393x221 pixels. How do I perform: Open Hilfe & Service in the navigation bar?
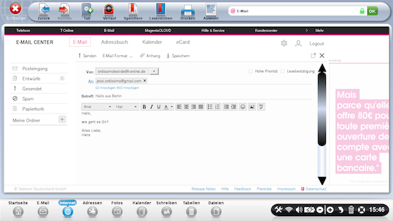(213, 30)
